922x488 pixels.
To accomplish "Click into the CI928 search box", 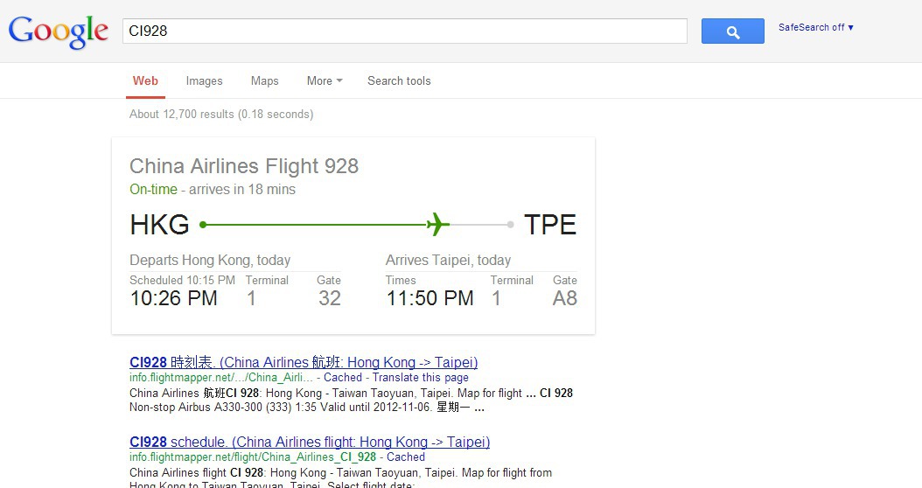I will point(404,31).
